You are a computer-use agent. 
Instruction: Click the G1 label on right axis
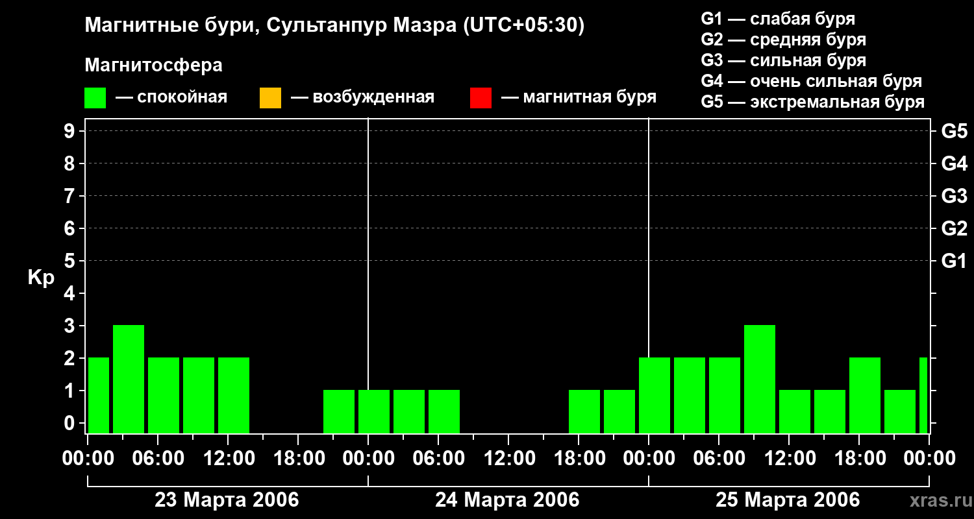click(954, 261)
